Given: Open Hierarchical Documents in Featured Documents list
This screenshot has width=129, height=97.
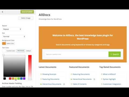Looking at the screenshot, I should 82,79.
